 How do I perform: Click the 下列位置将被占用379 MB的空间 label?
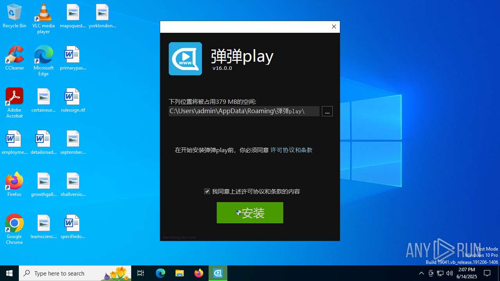[212, 101]
